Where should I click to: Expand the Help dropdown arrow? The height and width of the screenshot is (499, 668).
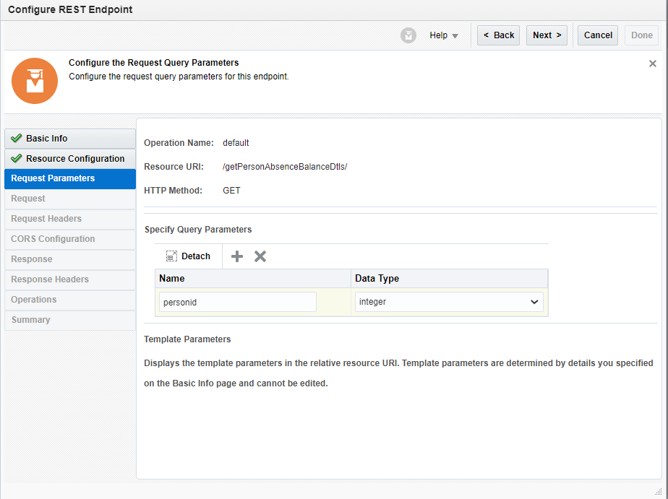[x=455, y=35]
